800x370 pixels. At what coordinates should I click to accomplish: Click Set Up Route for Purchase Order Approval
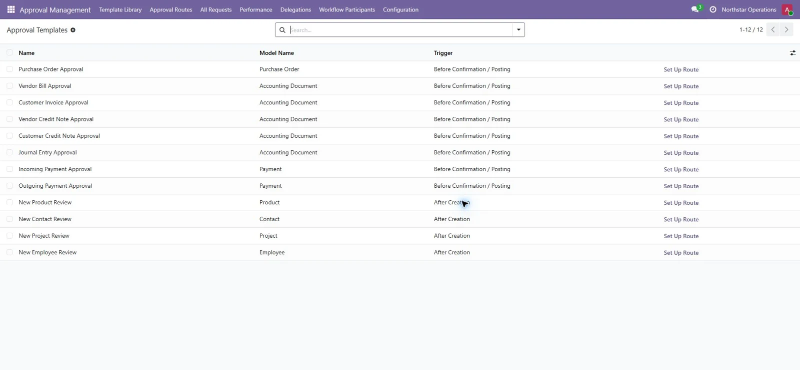tap(681, 70)
